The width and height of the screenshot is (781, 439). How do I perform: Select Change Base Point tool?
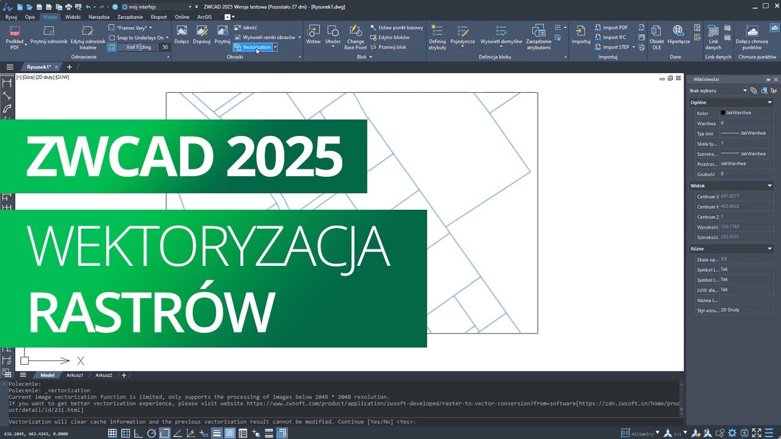point(356,37)
